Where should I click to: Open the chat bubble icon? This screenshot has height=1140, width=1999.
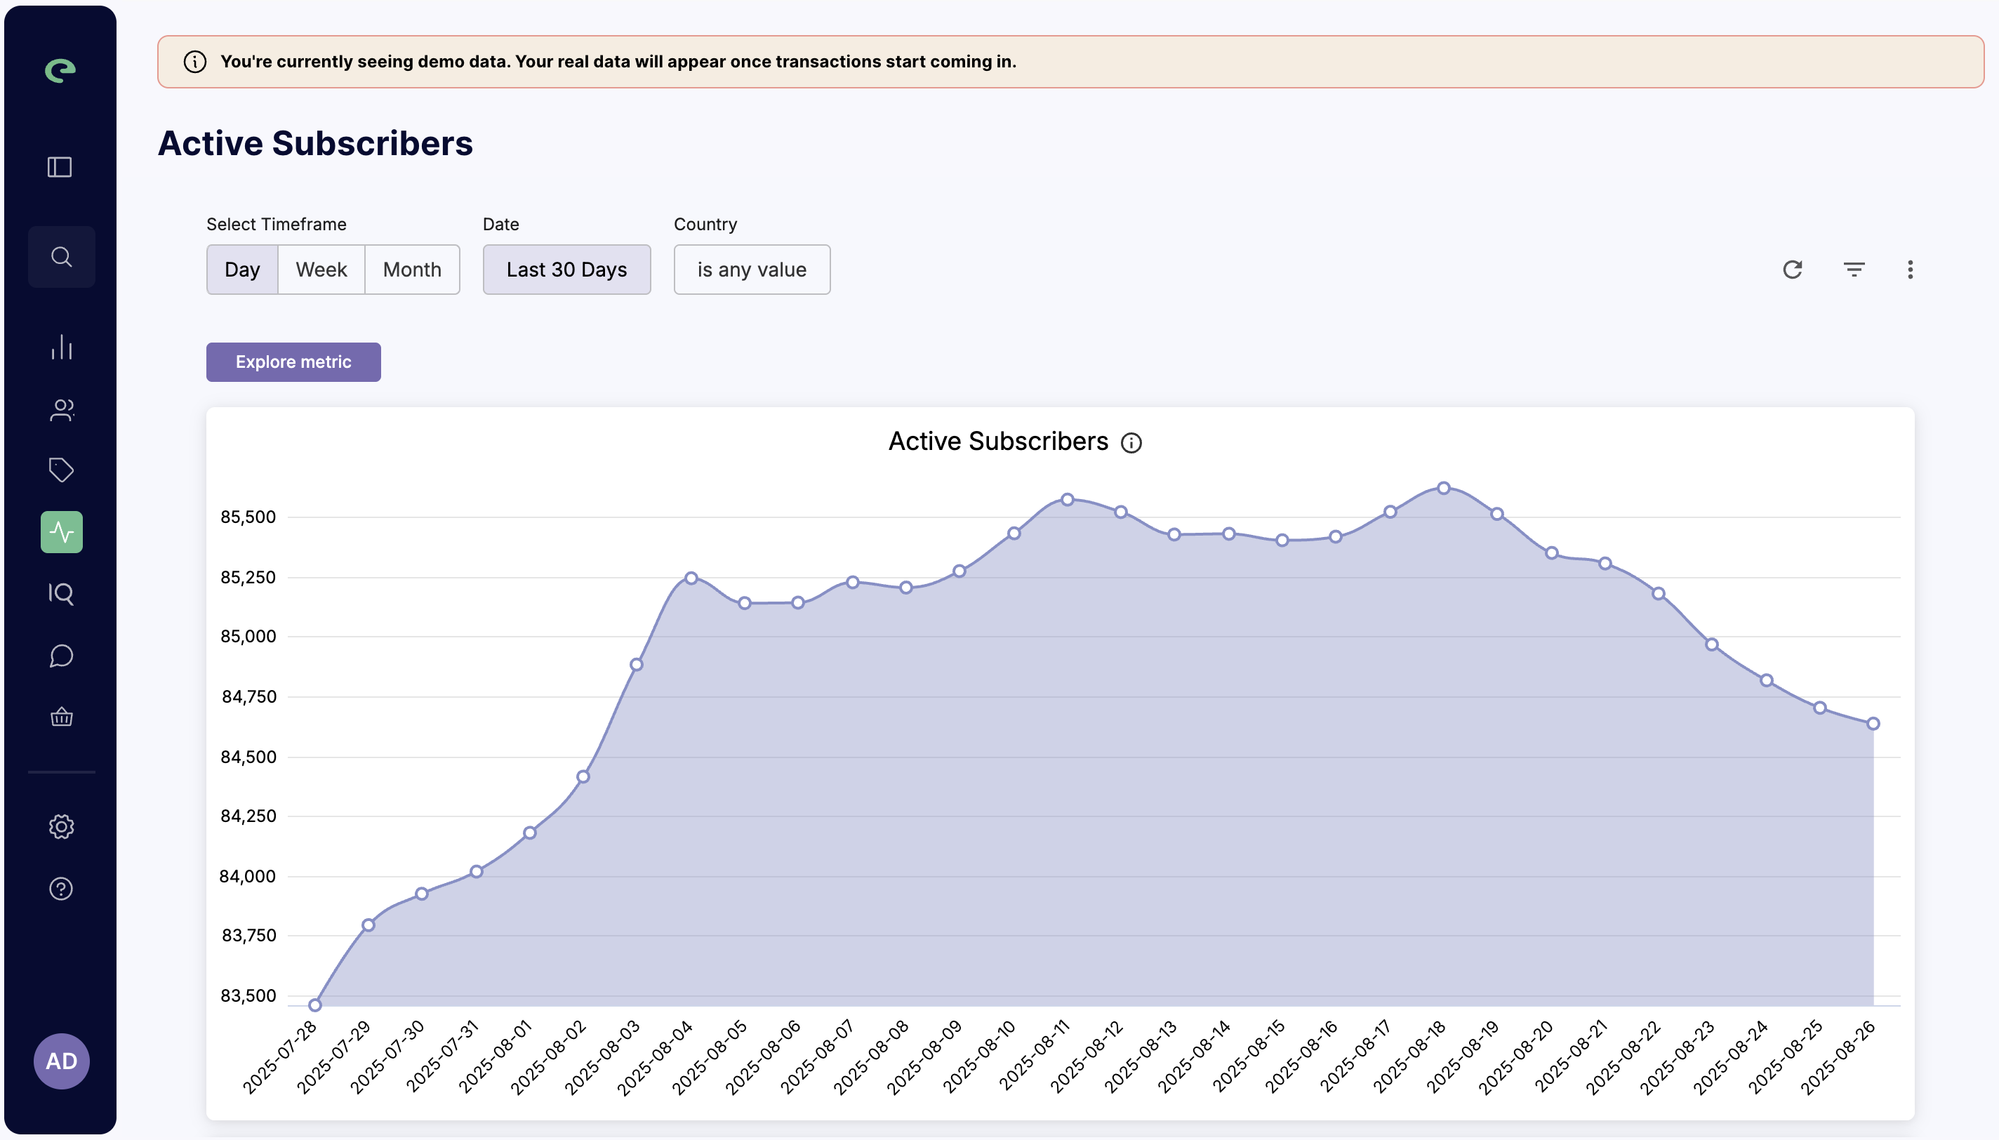(x=62, y=656)
